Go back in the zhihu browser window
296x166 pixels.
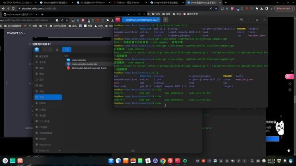click(3, 8)
